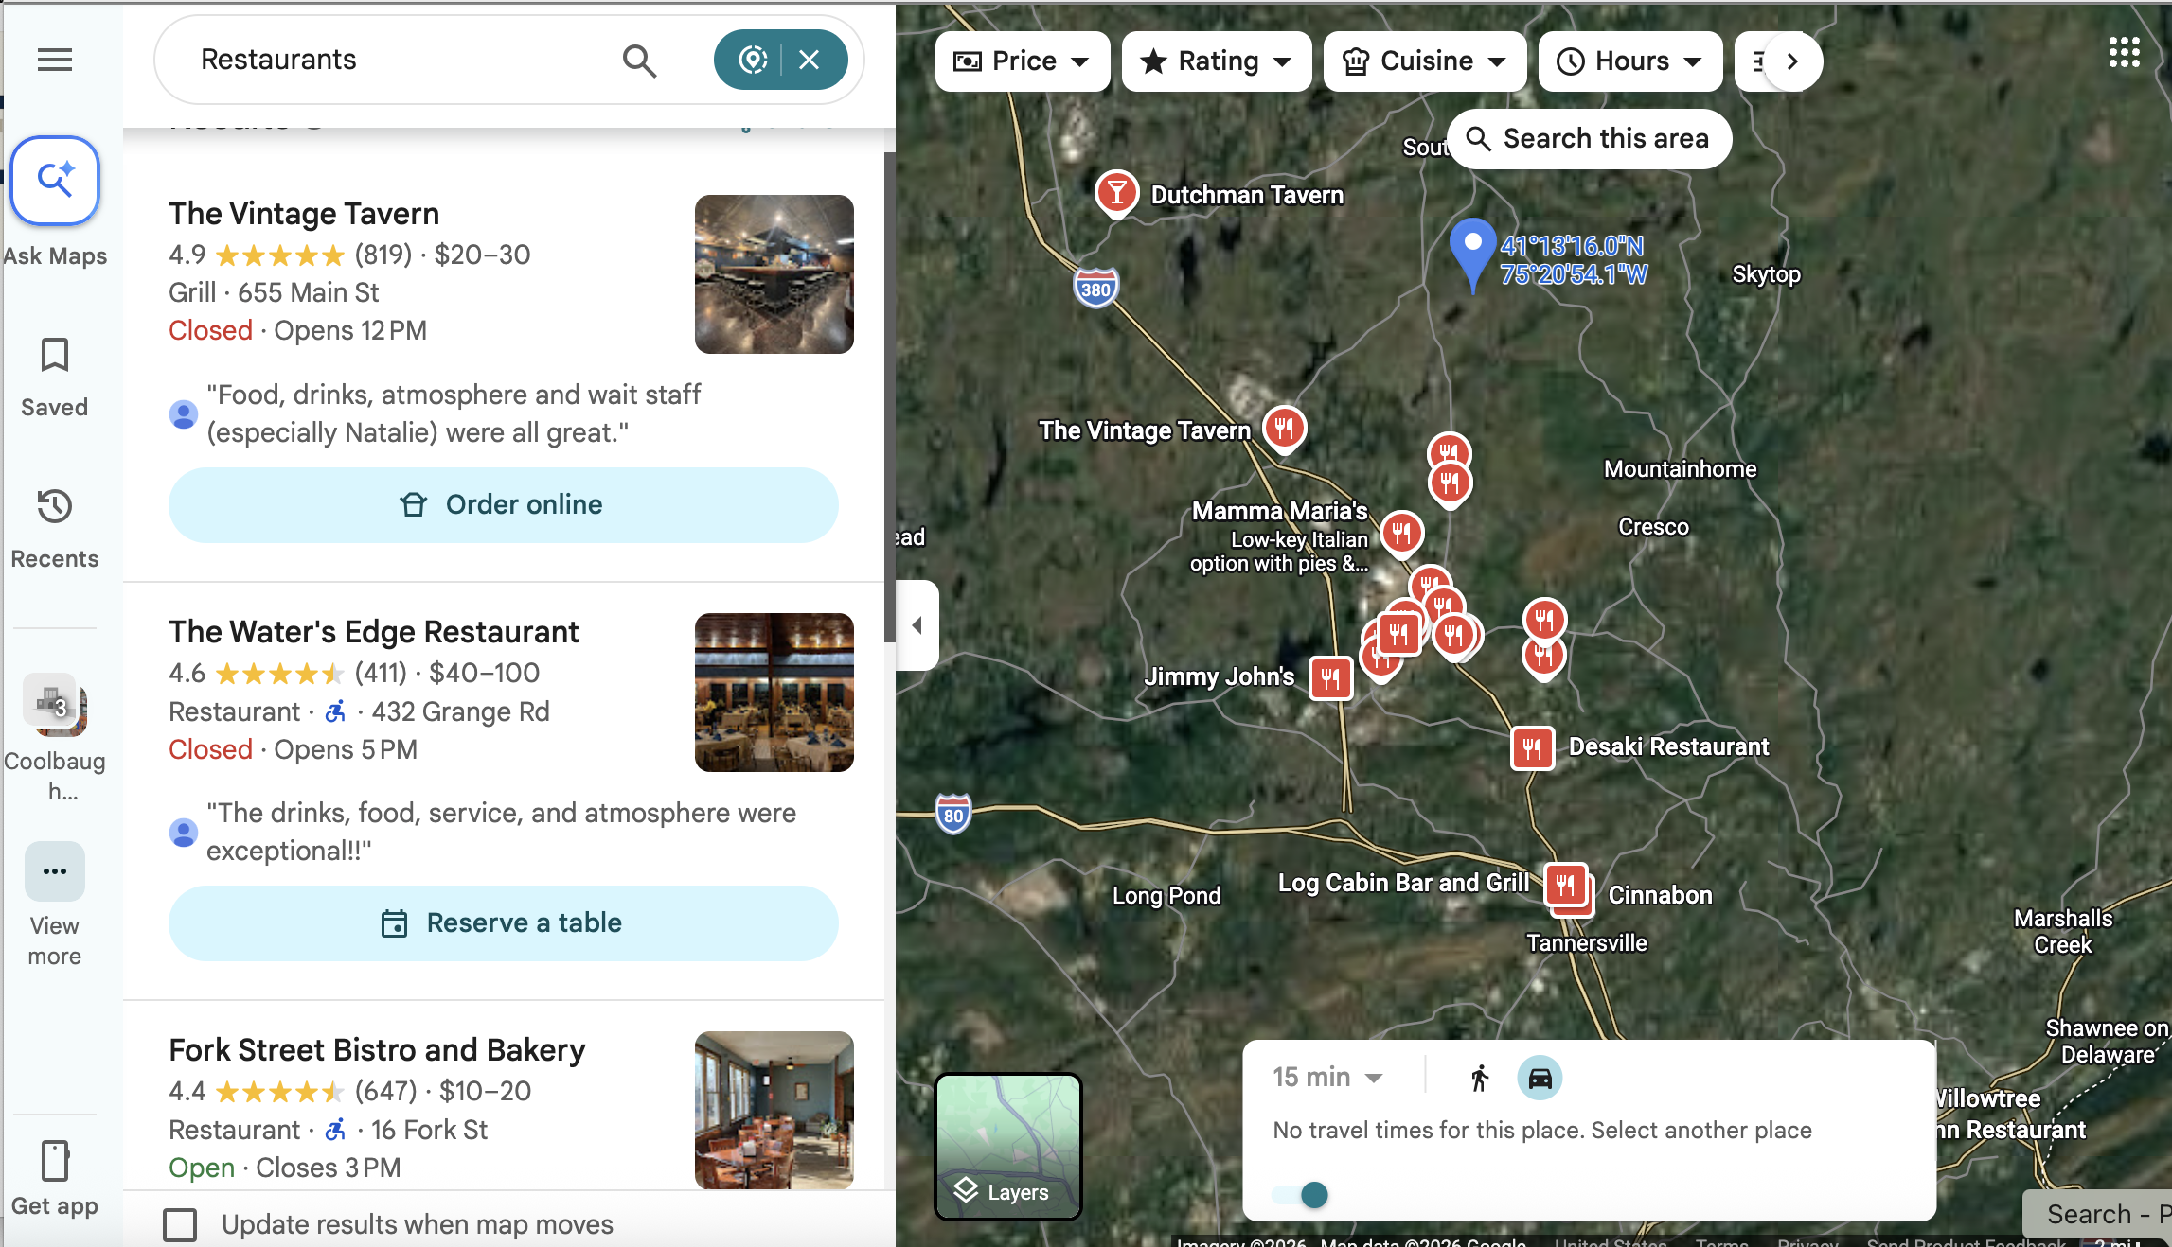The width and height of the screenshot is (2172, 1247).
Task: Click the search magnifier icon
Action: pos(639,61)
